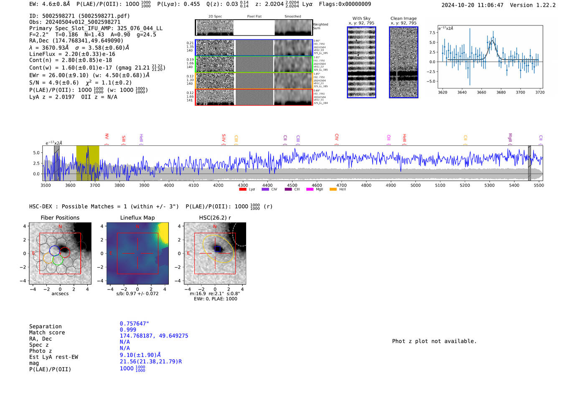Open the Clean Image cutout
Viewport: 585px width, 398px height.
tap(403, 62)
